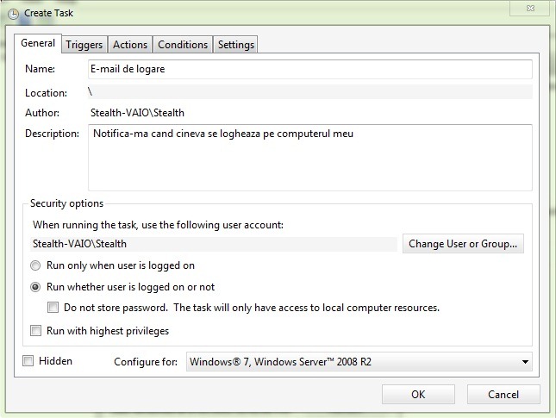Click the Configure for label
Viewport: 556px width, 418px height.
(x=146, y=362)
